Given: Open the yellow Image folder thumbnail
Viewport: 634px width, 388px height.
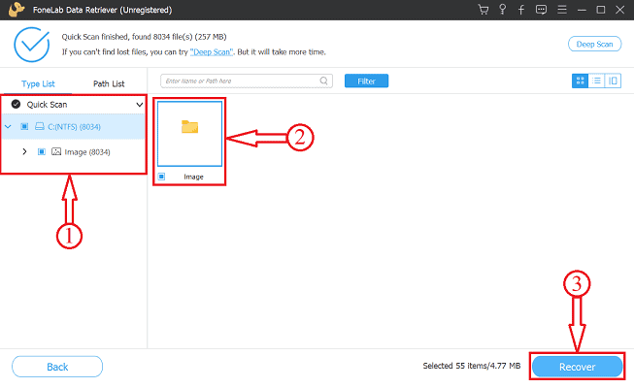Looking at the screenshot, I should [x=189, y=134].
